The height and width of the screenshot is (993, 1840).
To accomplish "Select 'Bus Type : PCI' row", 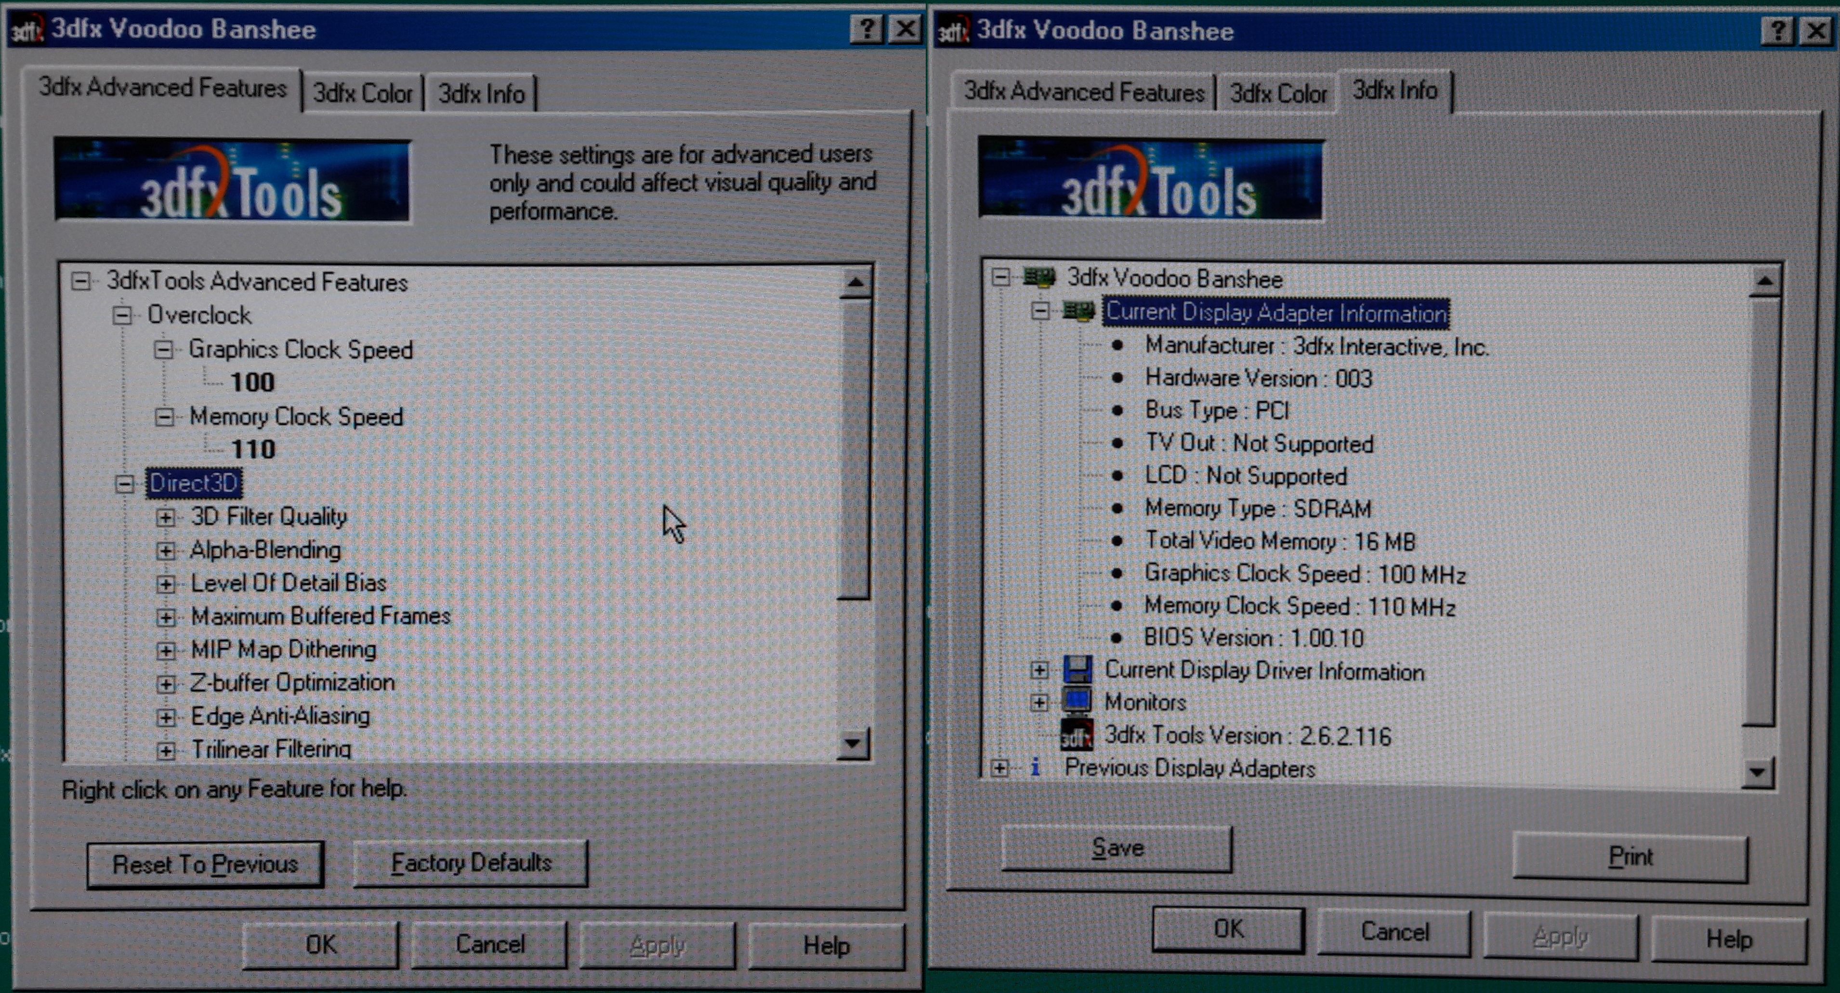I will click(x=1217, y=410).
